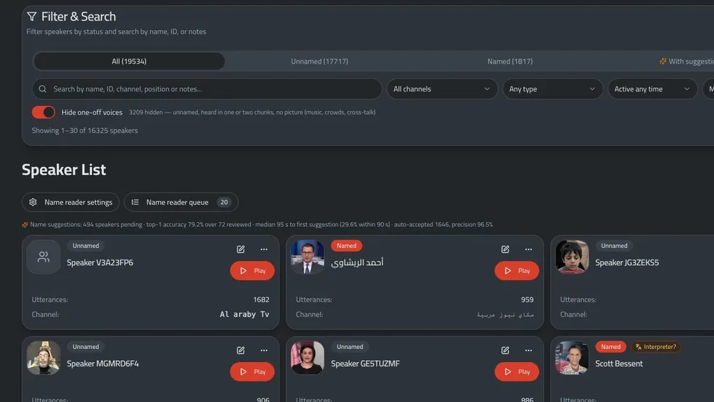Click the sparkle icon before Name suggestions stats
Viewport: 714px width, 402px height.
click(x=25, y=225)
